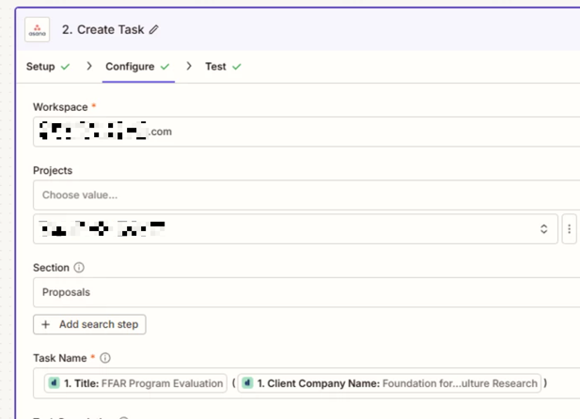Screen dimensions: 580x419
Task: Click the Asana app icon
Action: (x=38, y=30)
